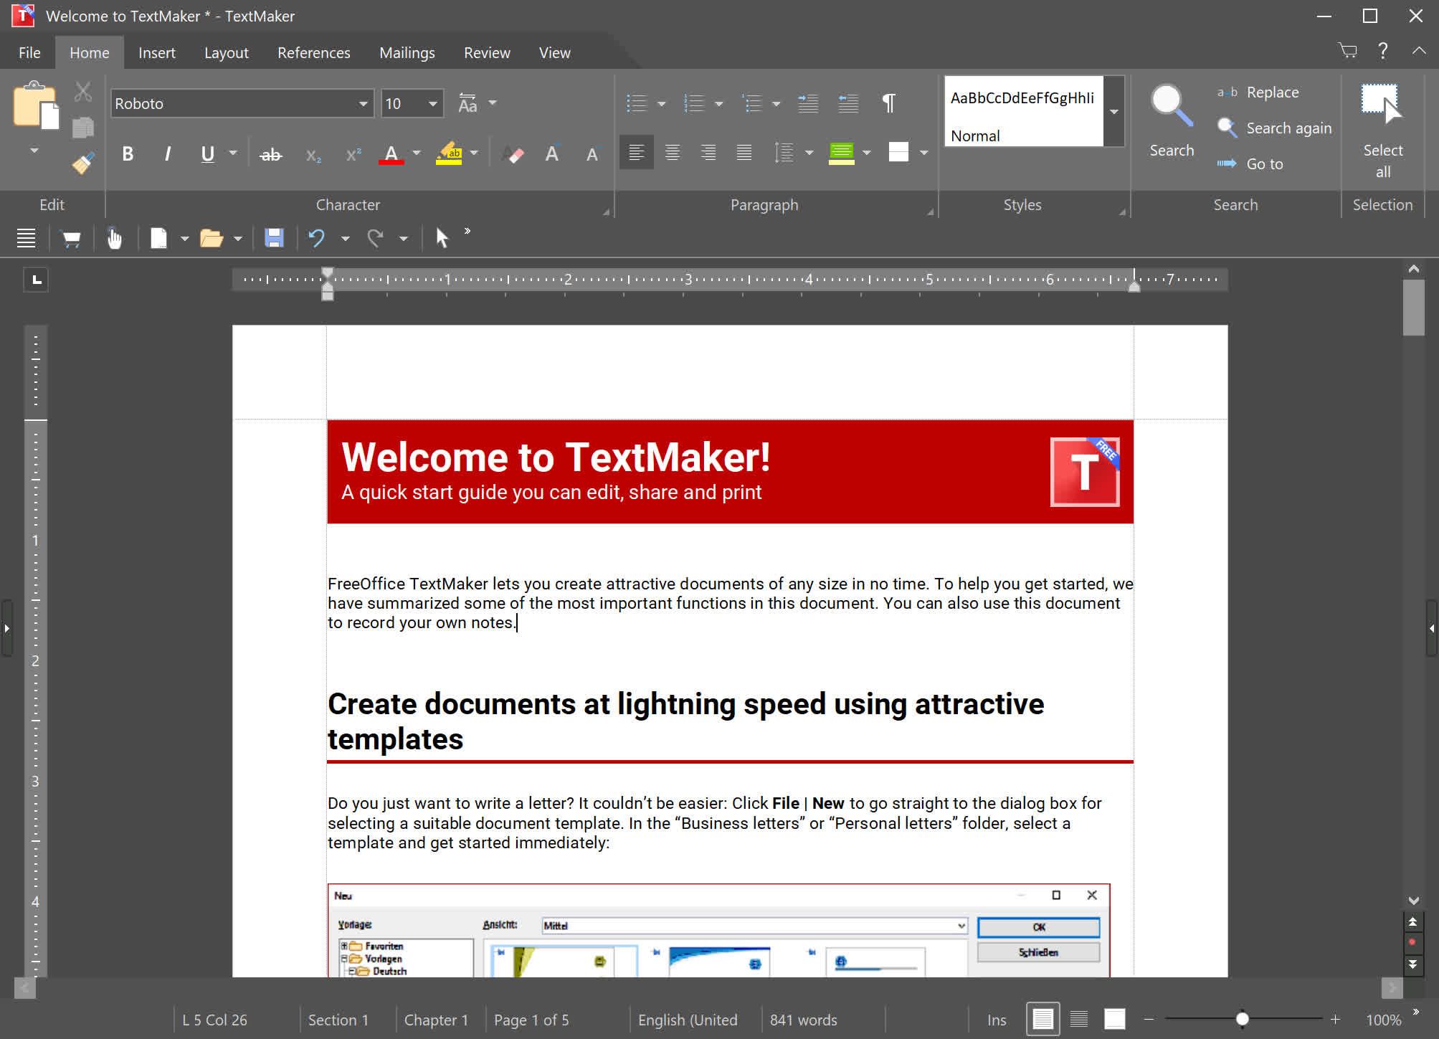Click the strikethrough formatting icon
This screenshot has width=1439, height=1039.
pos(270,154)
